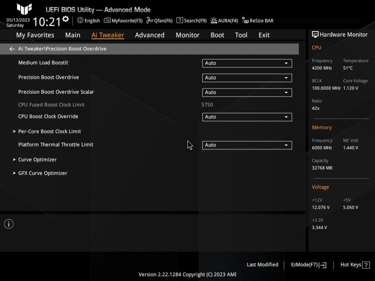
Task: Open CPU Boost Clock Override dropdown
Action: pos(247,117)
